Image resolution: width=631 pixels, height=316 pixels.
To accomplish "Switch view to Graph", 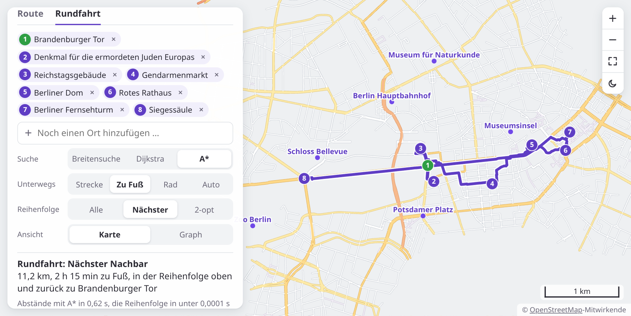I will [x=191, y=235].
